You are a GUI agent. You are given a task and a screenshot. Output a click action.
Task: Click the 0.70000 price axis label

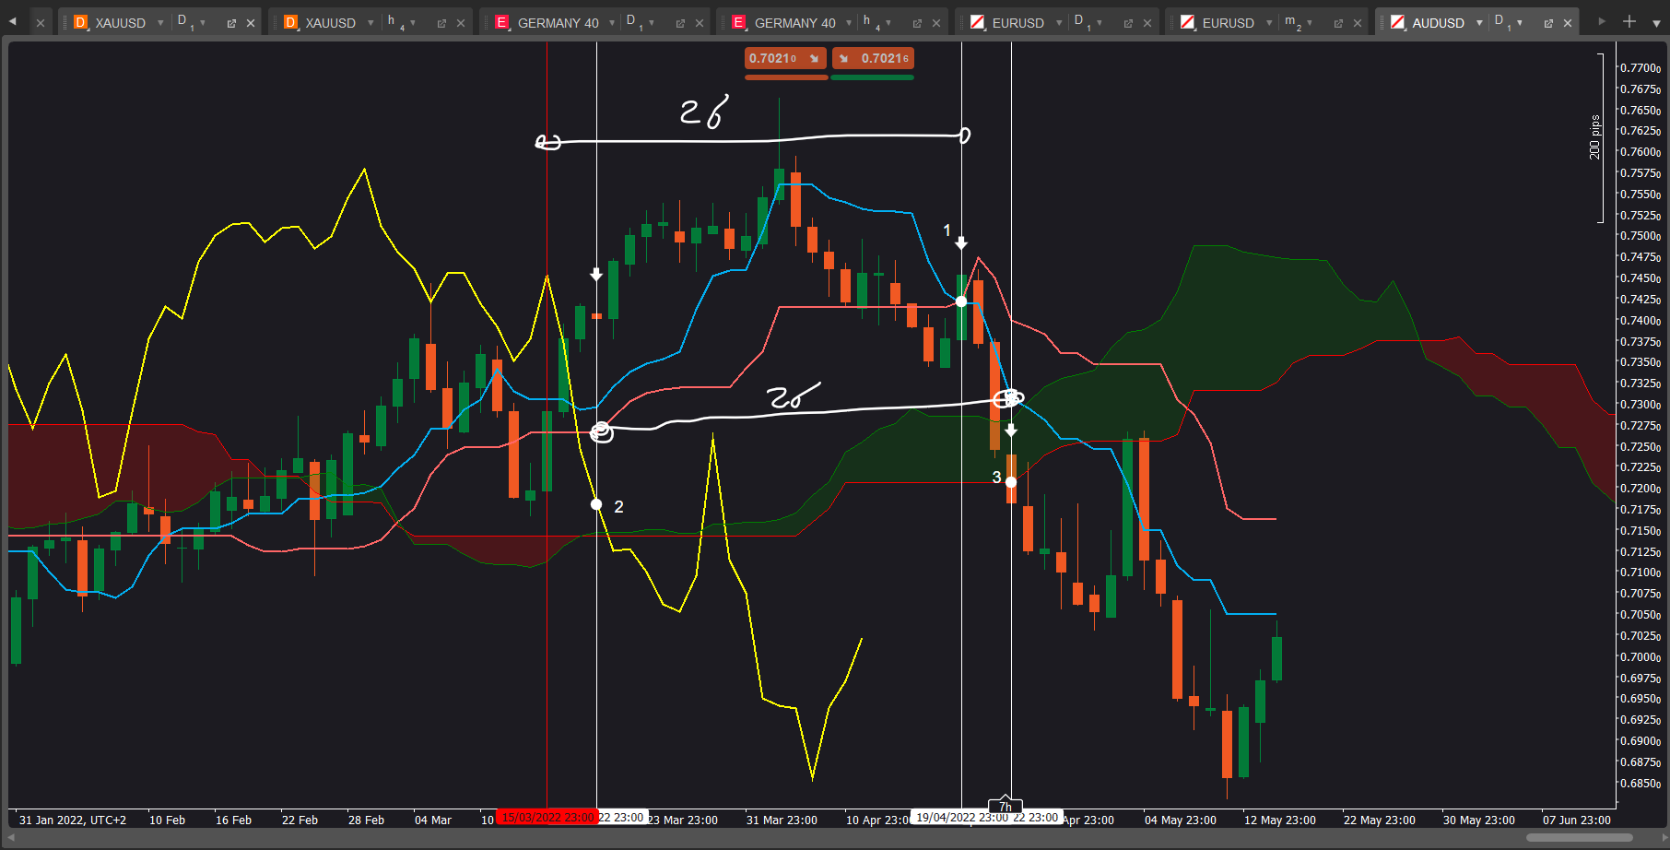pos(1641,657)
